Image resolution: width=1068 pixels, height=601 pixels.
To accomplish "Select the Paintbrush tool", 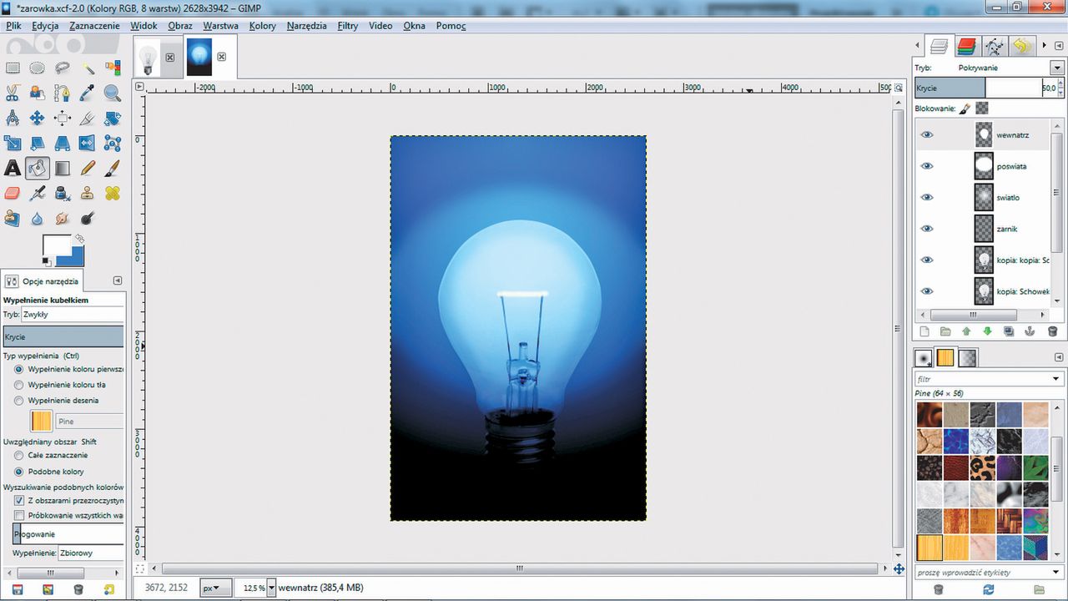I will coord(113,169).
